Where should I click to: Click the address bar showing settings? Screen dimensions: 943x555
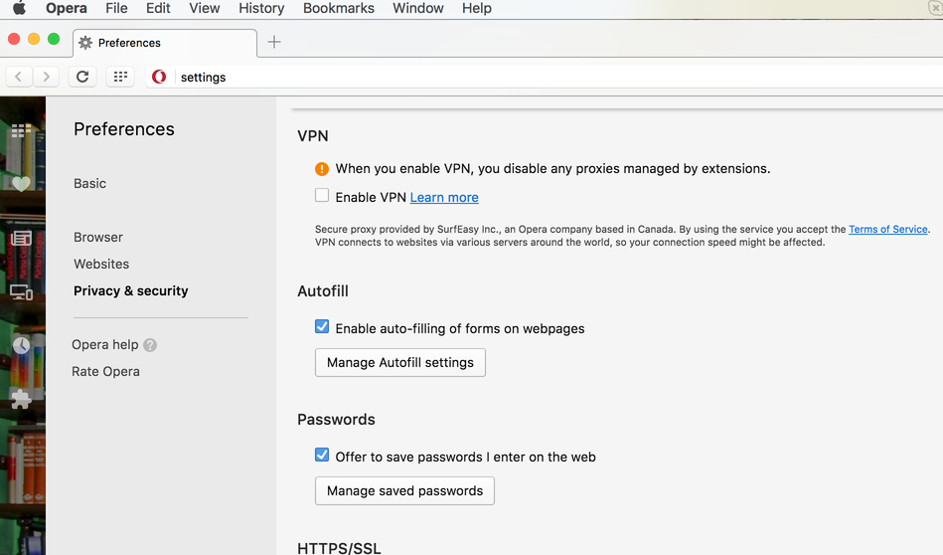(497, 77)
